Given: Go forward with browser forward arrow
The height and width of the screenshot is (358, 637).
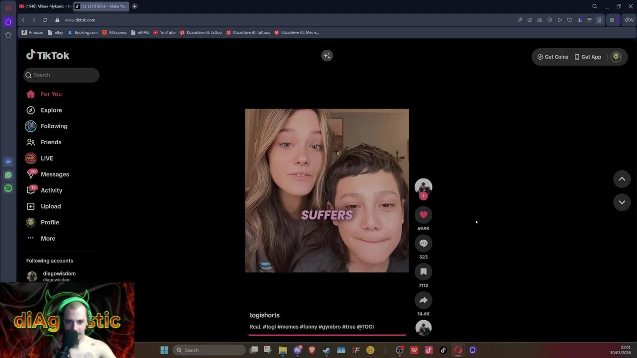Looking at the screenshot, I should [33, 20].
